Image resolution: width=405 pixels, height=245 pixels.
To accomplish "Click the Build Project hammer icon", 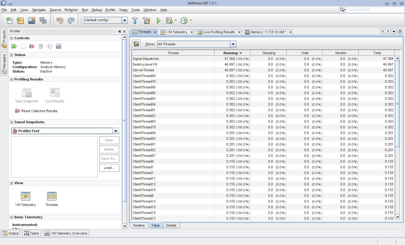I will (x=135, y=20).
